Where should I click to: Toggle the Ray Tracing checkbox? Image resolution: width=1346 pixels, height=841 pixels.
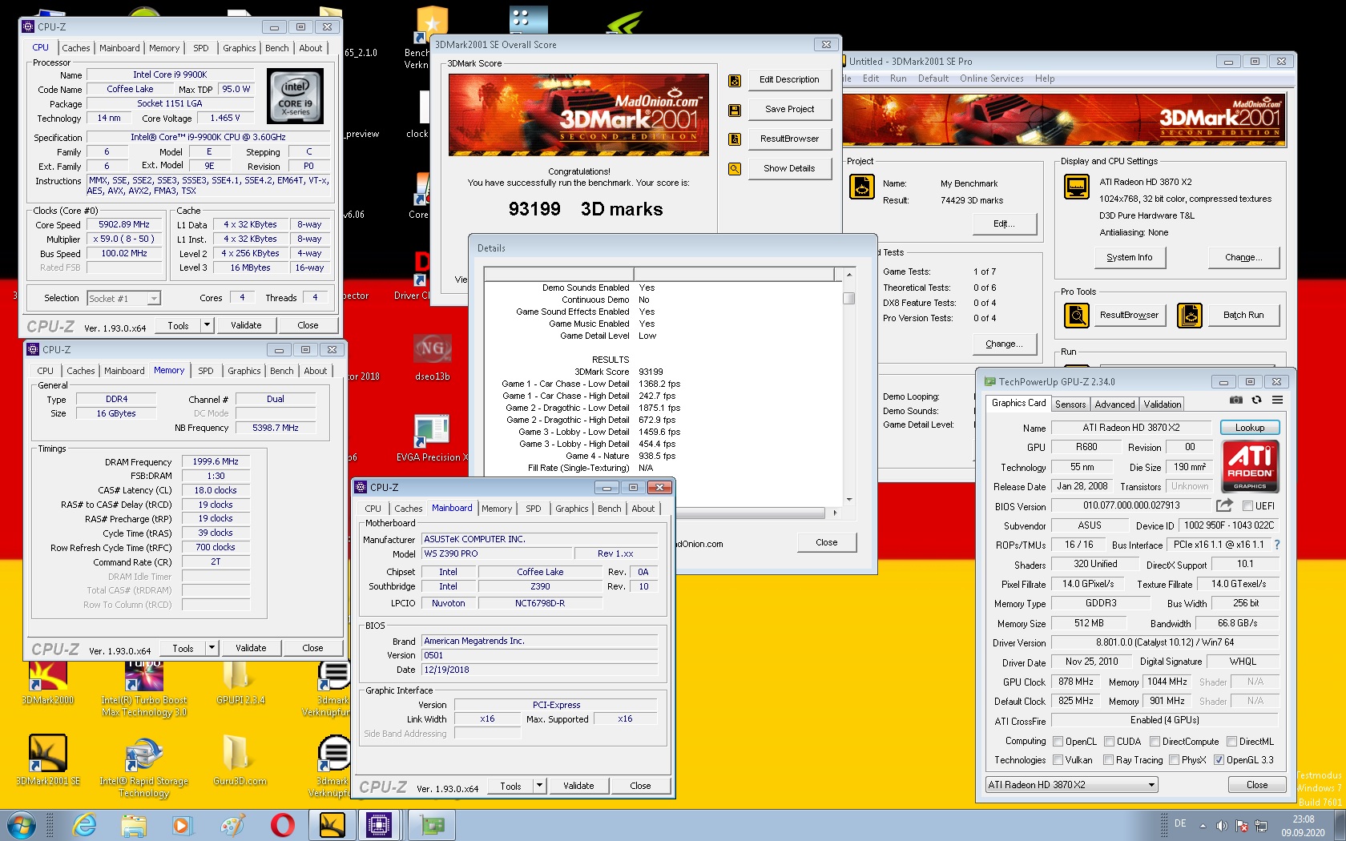(x=1108, y=760)
